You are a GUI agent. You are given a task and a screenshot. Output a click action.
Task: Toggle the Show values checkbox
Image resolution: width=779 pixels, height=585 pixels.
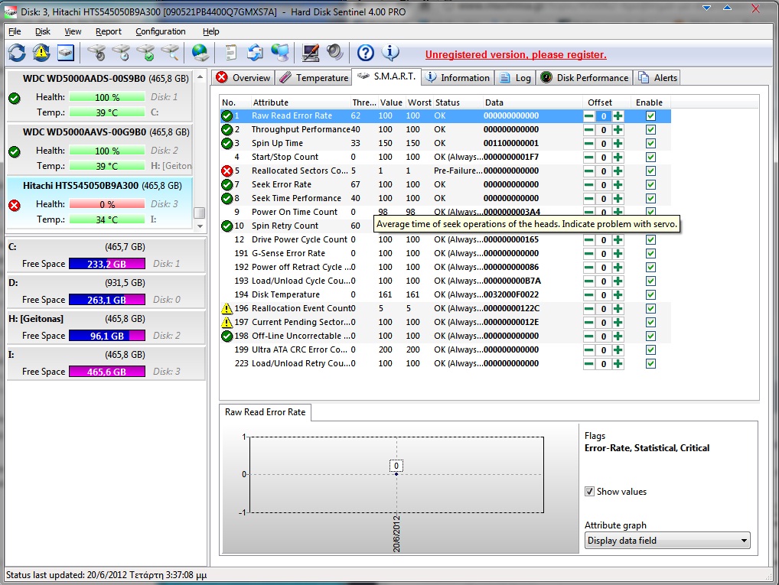pos(590,492)
